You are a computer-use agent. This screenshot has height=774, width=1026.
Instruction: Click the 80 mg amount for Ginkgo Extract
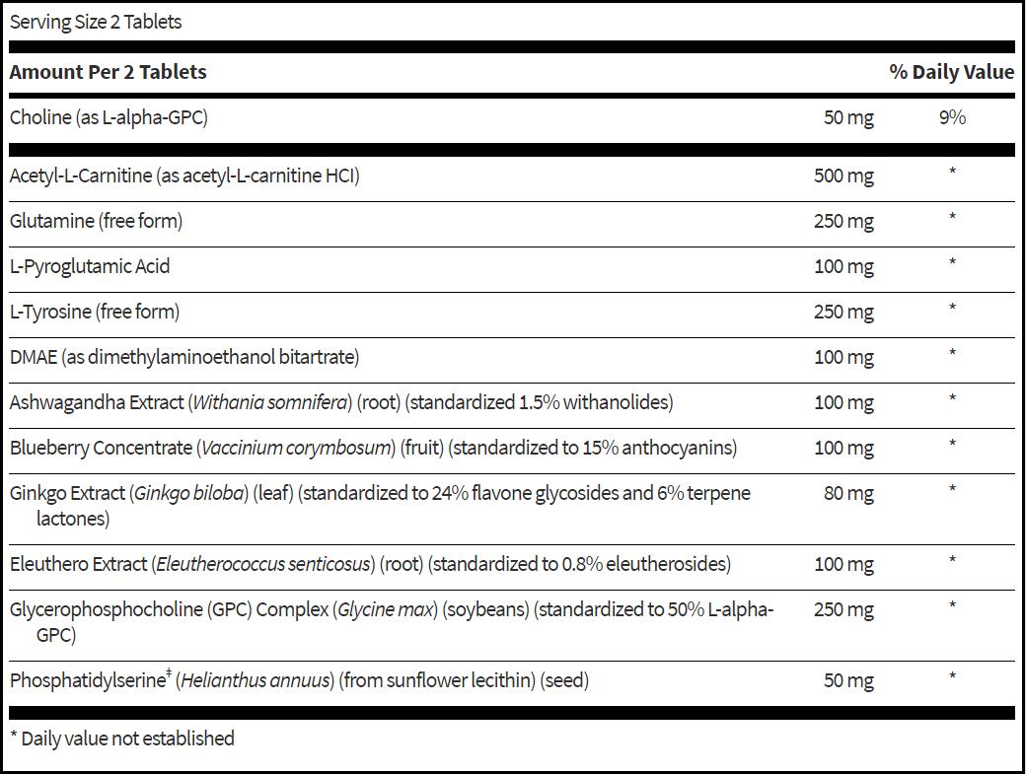pyautogui.click(x=848, y=494)
